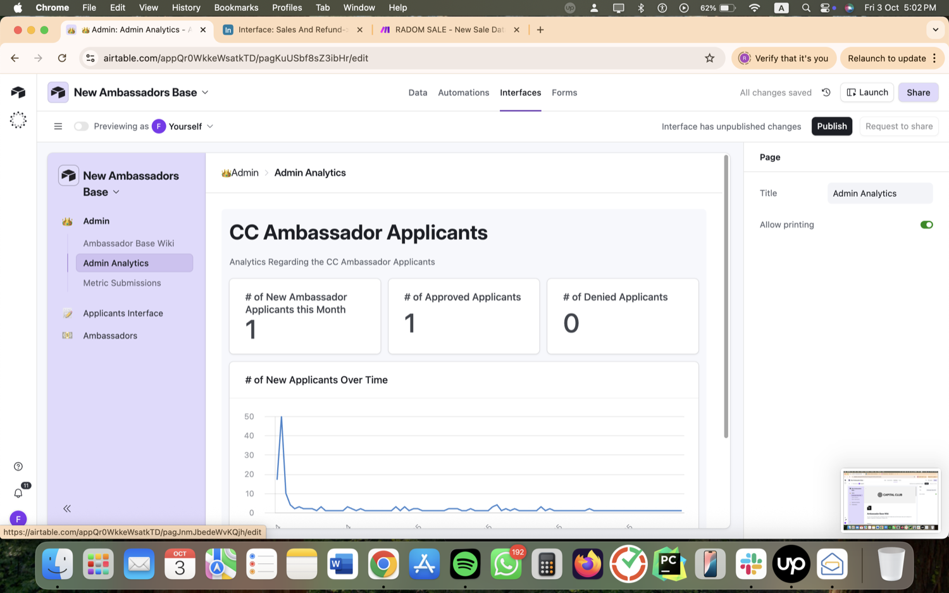Close the Interface: Sales And Refund tab
Screen dimensions: 949x593
(x=360, y=30)
